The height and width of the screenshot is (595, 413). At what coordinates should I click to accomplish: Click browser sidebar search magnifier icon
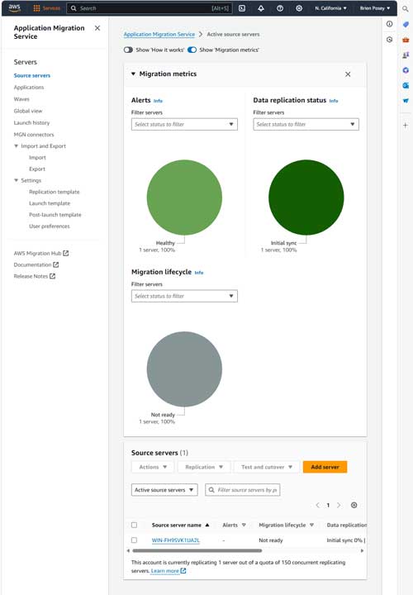click(406, 9)
